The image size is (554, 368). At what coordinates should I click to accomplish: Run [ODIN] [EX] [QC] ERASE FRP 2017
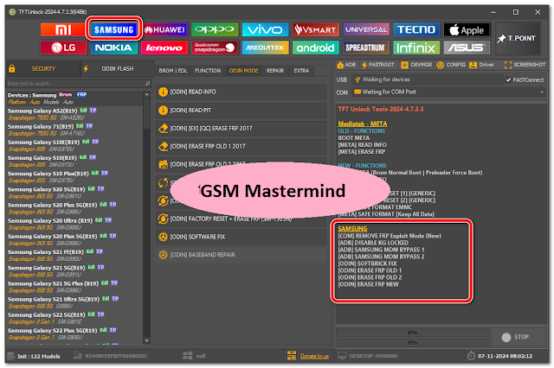point(241,129)
